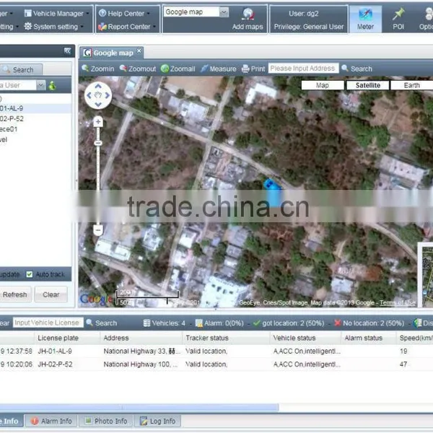Click the Refresh button
The height and width of the screenshot is (433, 433).
[x=15, y=294]
